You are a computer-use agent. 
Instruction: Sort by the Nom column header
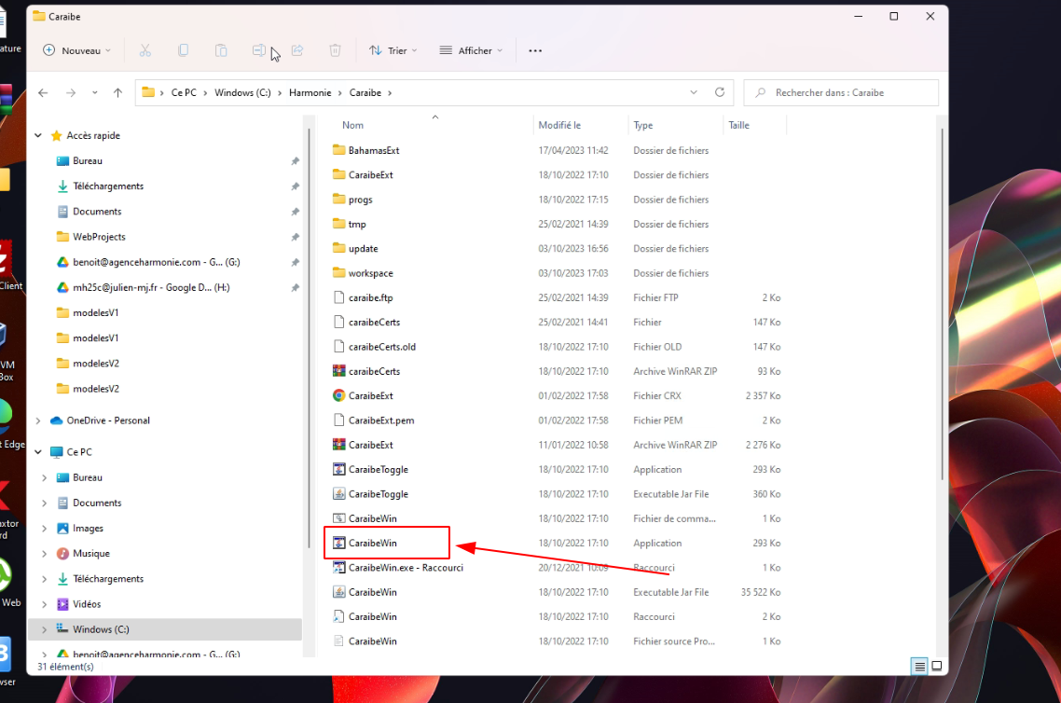pos(352,125)
